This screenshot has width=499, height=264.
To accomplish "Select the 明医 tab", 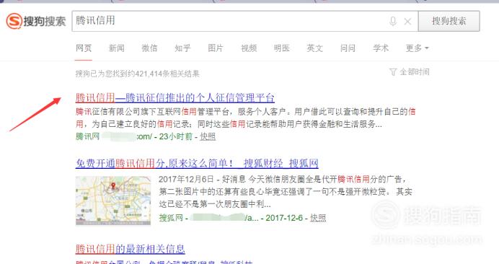I will [282, 48].
